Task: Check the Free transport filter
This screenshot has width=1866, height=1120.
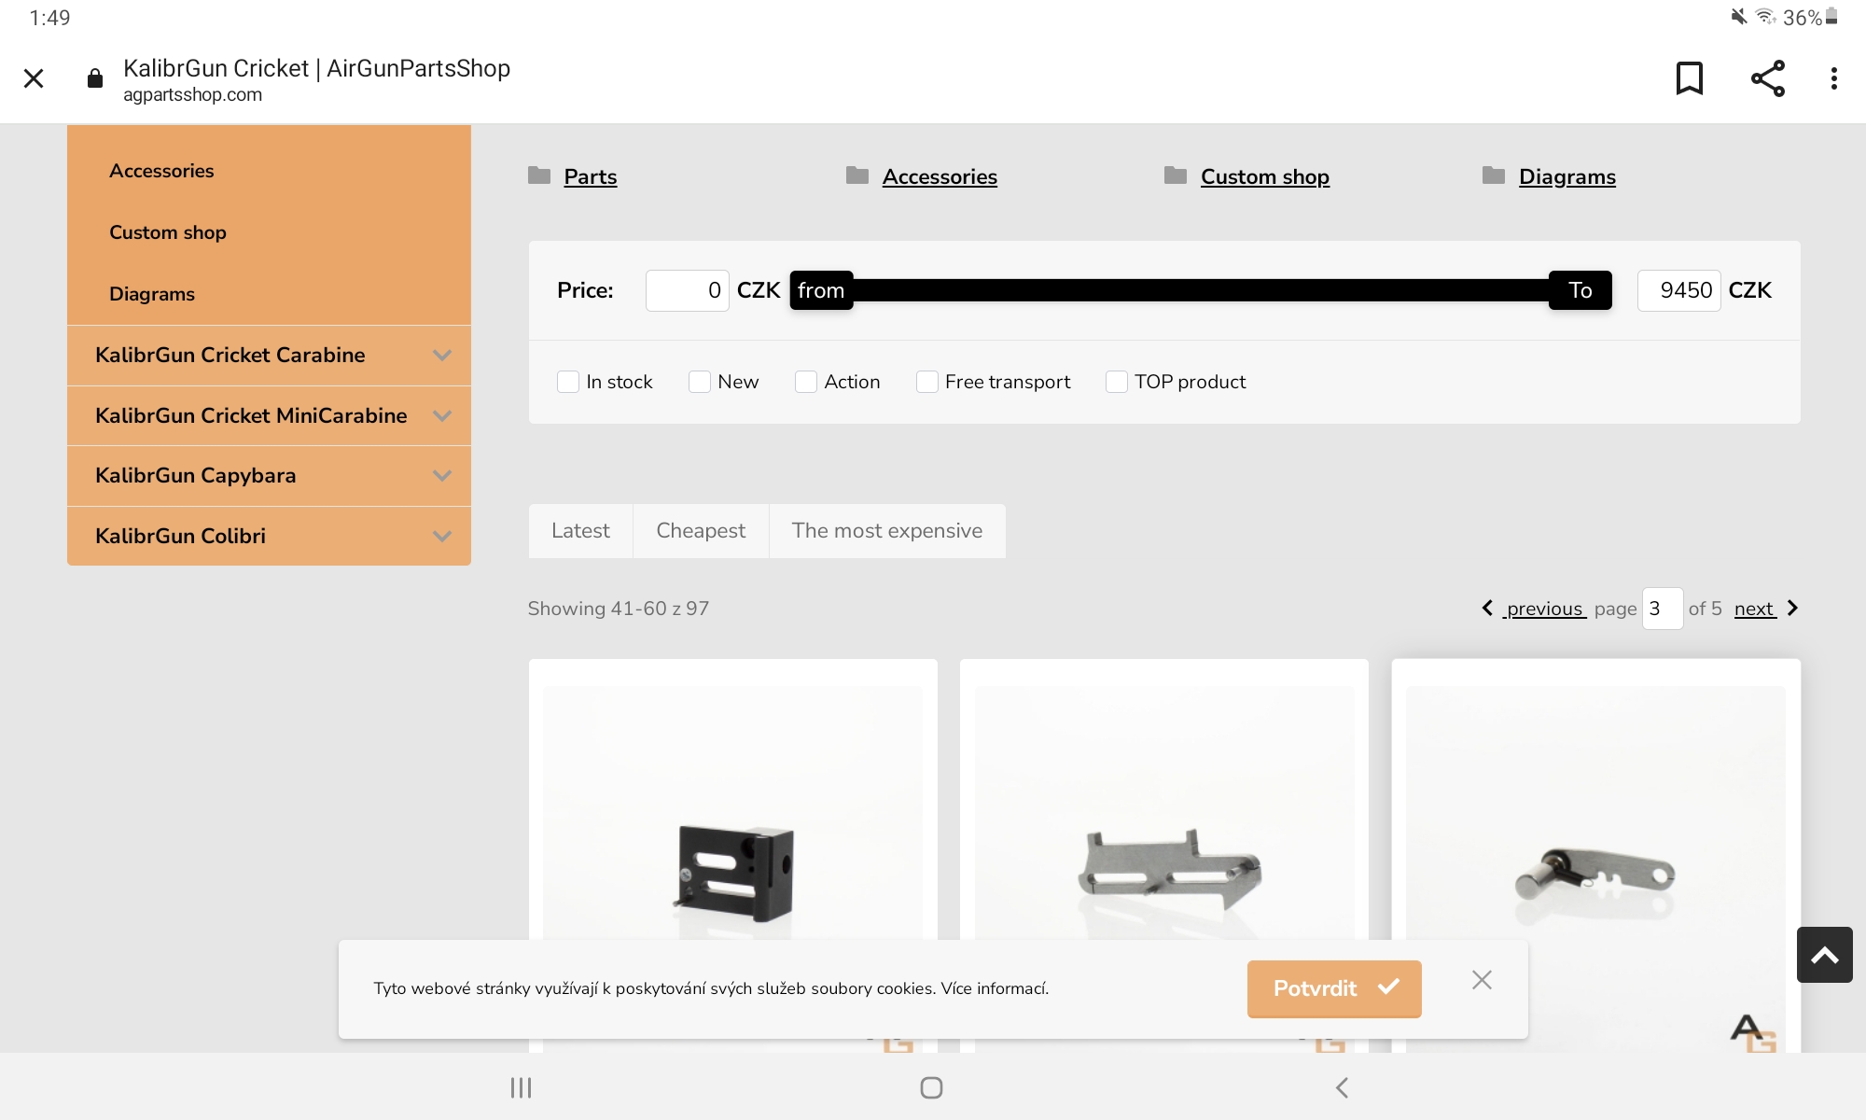Action: click(926, 382)
